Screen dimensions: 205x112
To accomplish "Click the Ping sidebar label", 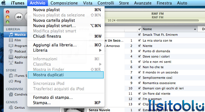I will (18, 81).
